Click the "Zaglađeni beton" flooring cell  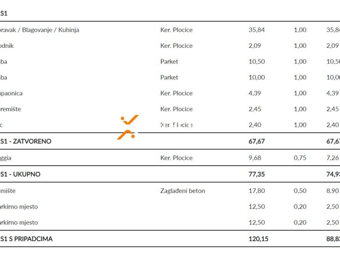point(183,191)
